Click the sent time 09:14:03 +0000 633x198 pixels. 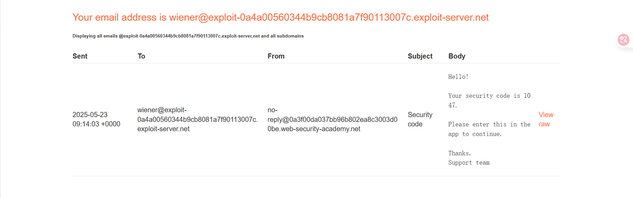click(x=96, y=124)
